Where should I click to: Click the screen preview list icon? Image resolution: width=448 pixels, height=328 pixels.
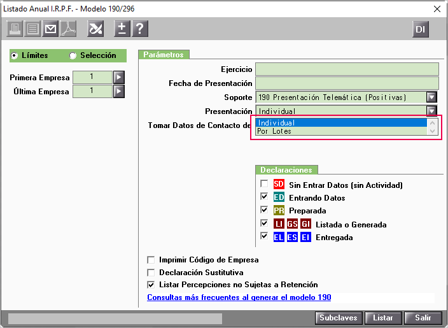coord(32,29)
